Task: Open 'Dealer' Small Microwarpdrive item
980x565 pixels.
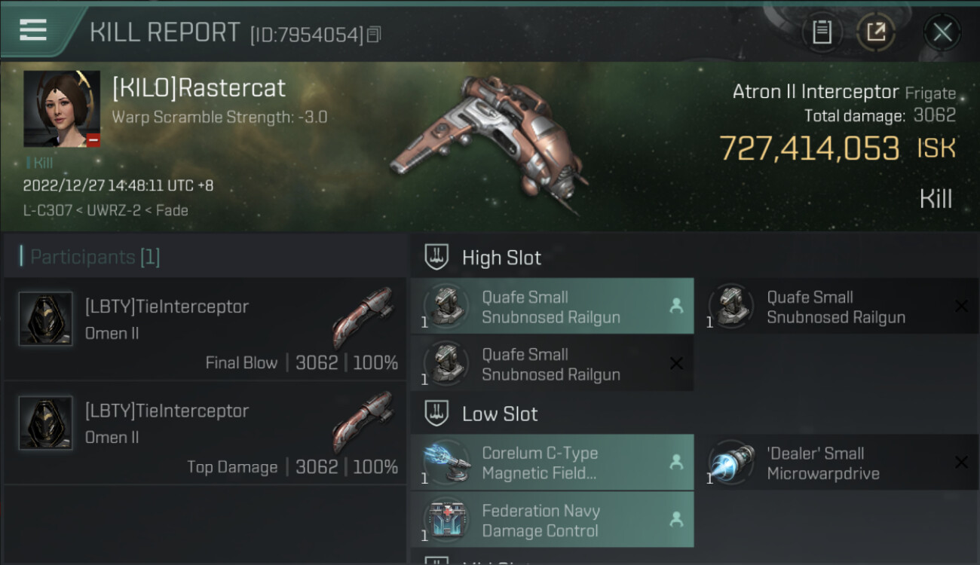Action: [837, 463]
